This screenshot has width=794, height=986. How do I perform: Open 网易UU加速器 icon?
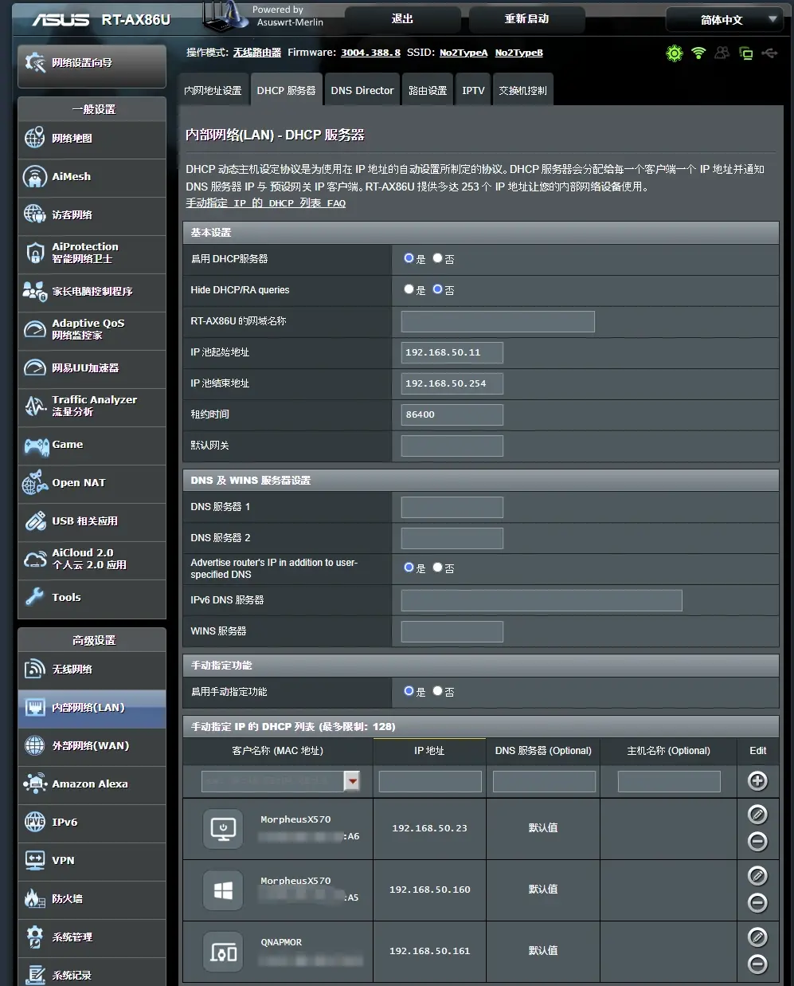click(35, 367)
